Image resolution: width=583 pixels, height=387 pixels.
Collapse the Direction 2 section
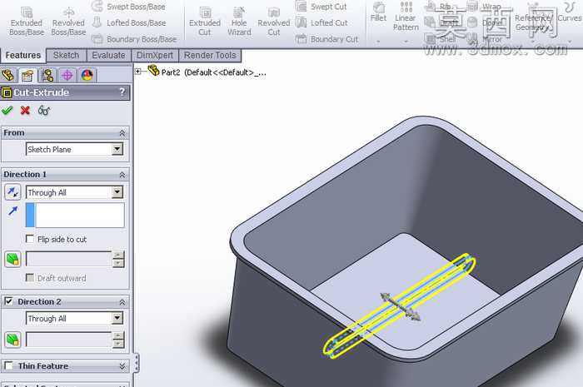click(122, 302)
